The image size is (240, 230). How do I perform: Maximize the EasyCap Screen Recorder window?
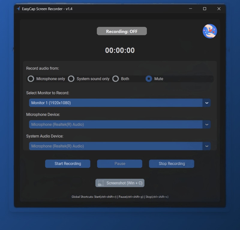pos(205,9)
